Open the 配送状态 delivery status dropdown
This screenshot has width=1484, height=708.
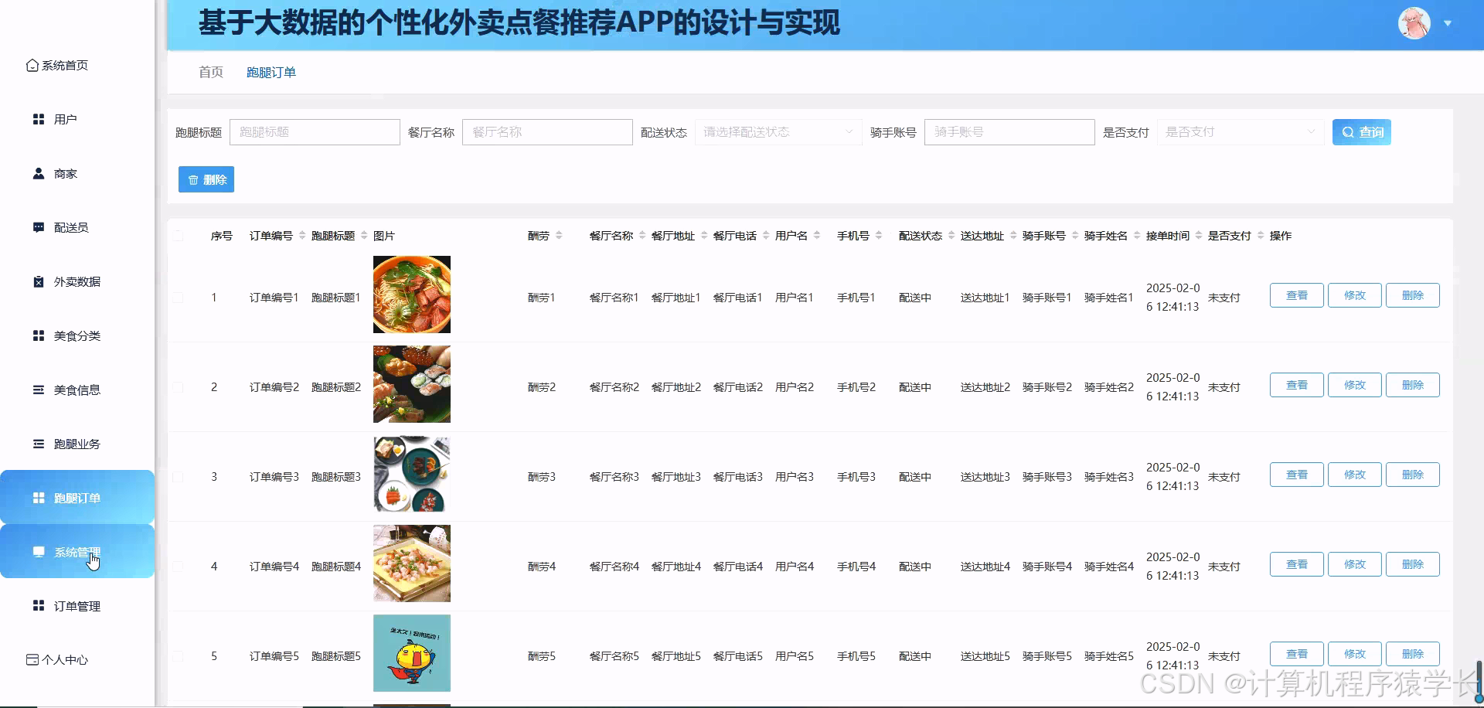777,131
